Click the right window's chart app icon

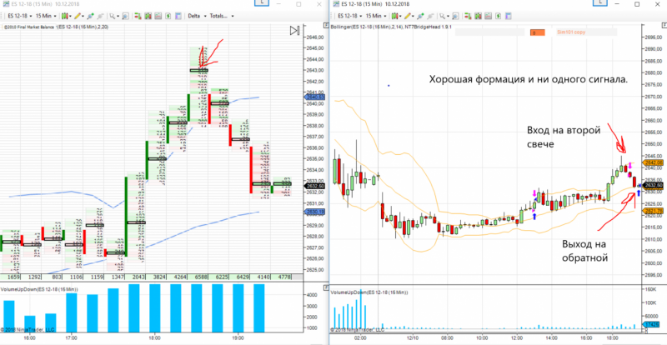pyautogui.click(x=336, y=4)
